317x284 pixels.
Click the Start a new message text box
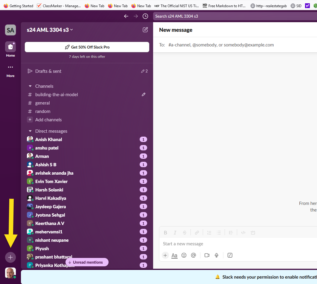[239, 244]
